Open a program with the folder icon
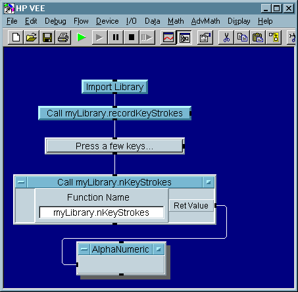Screen dimensions: 298x292 tap(32, 37)
